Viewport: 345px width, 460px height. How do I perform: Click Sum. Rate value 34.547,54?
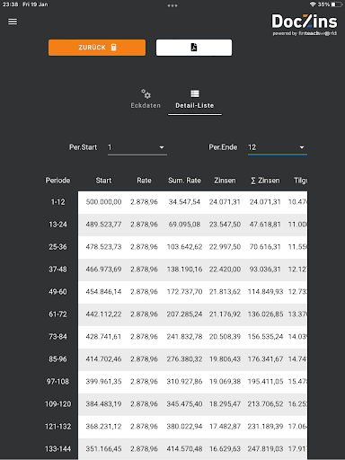pos(184,202)
